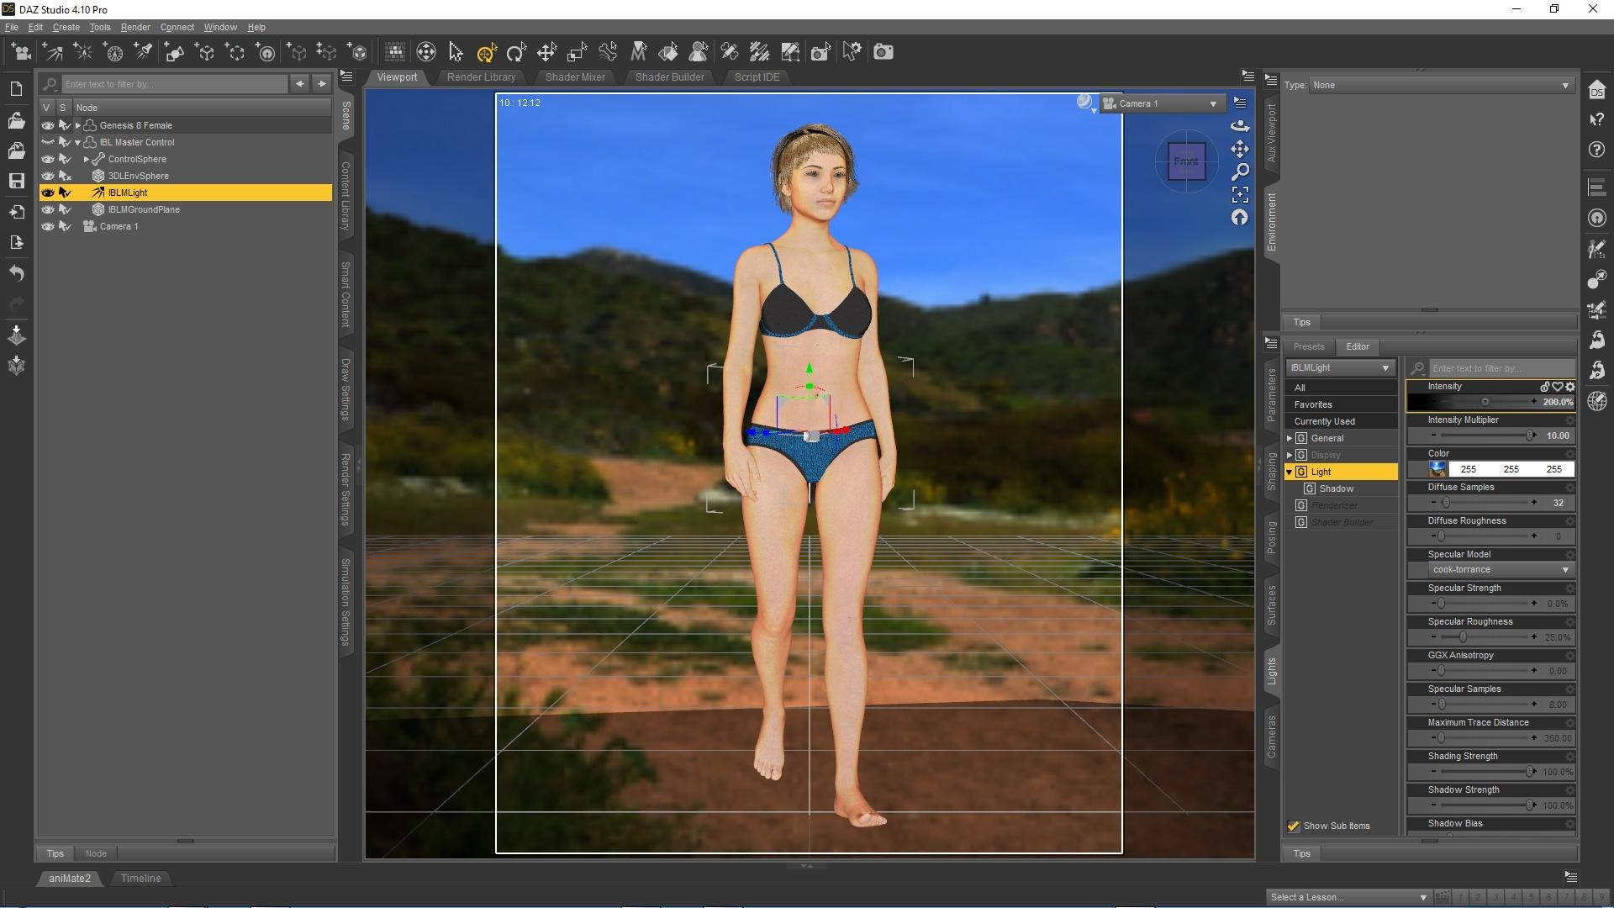
Task: Drag the Intensity slider for IBLMLight
Action: pos(1485,401)
